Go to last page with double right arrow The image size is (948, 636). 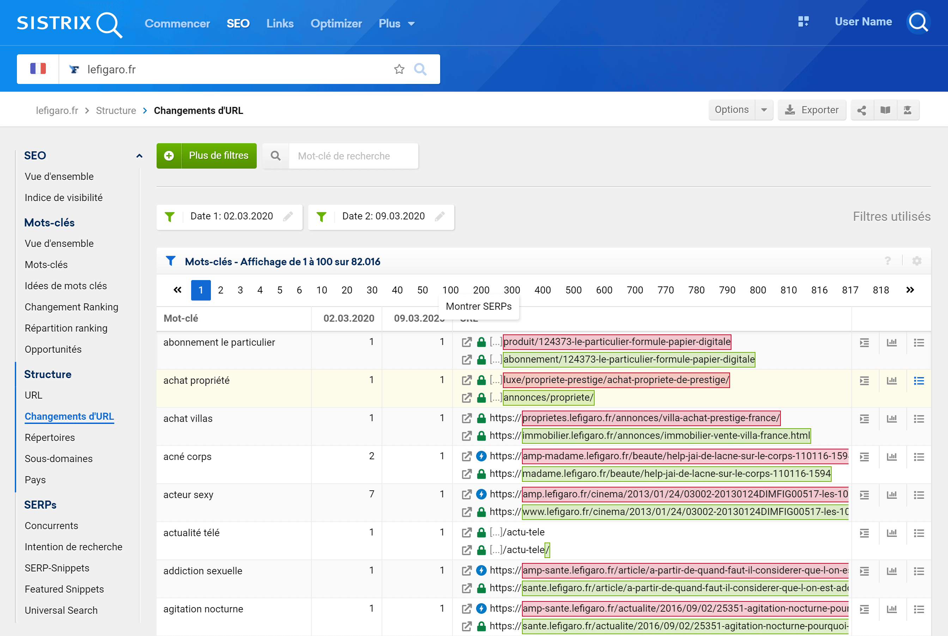(x=910, y=290)
